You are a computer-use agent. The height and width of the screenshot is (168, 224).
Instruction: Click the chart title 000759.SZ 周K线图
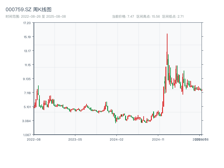tap(29, 10)
